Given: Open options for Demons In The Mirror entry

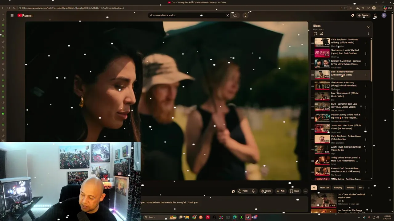Looking at the screenshot, I should [x=366, y=64].
